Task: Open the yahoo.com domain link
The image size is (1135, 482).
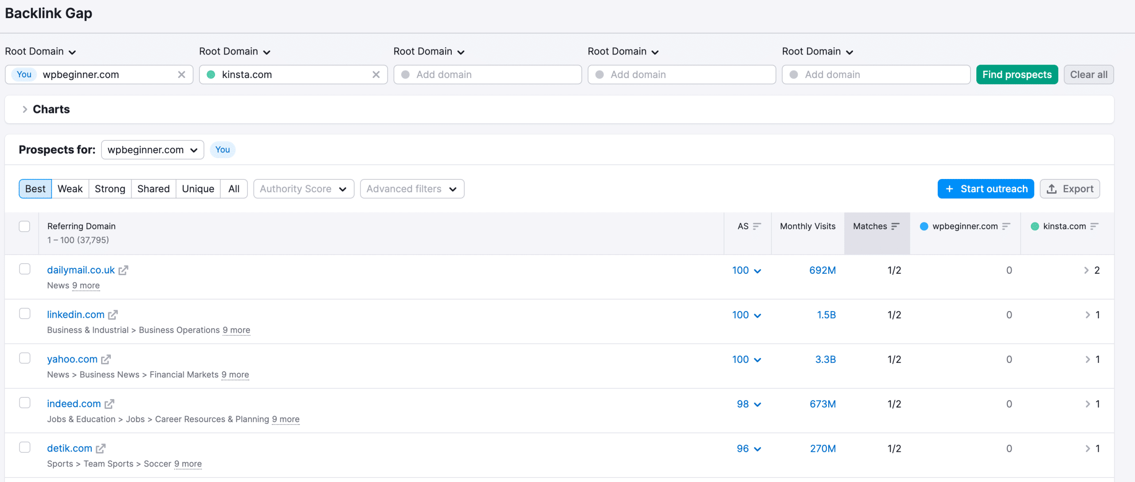Action: (x=72, y=359)
